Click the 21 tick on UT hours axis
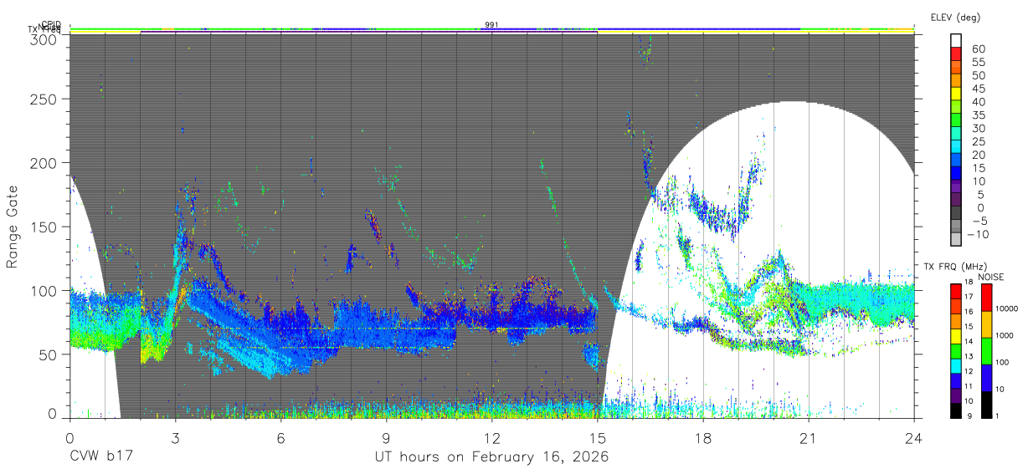 pyautogui.click(x=808, y=437)
